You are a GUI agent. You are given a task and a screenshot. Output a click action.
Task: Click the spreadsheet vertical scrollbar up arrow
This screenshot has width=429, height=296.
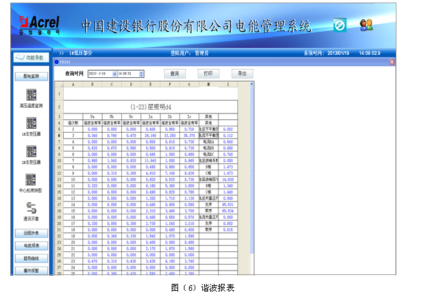tap(252, 84)
